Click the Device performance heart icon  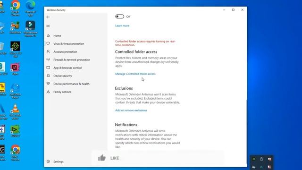coord(48,84)
